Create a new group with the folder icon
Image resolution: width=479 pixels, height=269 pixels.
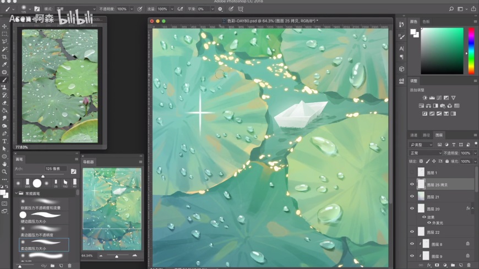(453, 265)
